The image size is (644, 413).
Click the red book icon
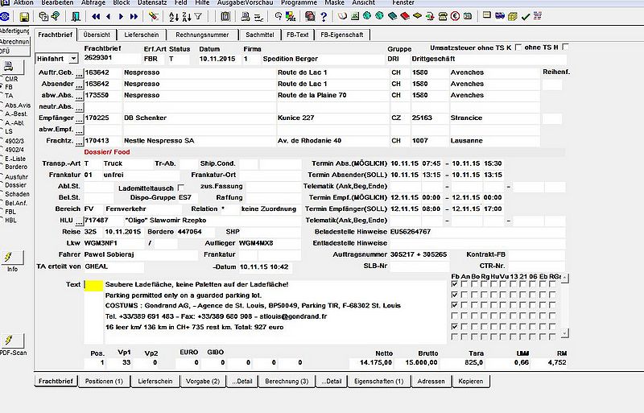405,16
